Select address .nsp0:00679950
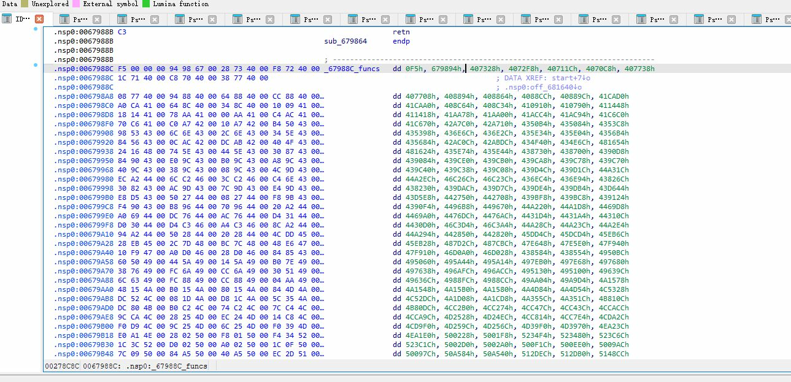This screenshot has height=382, width=791. [x=83, y=161]
